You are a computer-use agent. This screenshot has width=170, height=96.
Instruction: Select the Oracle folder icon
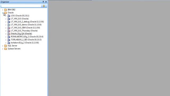pyautogui.click(x=6, y=13)
